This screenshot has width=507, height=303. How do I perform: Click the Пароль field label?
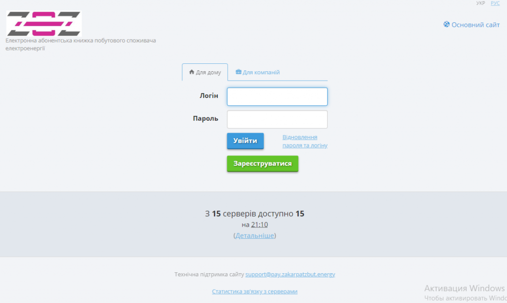pyautogui.click(x=205, y=118)
